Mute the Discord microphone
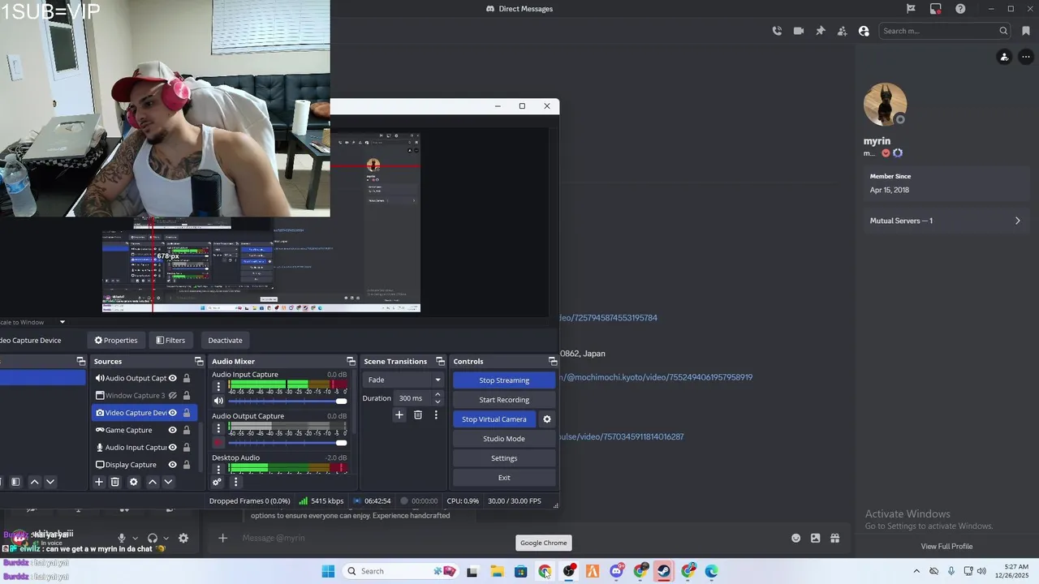 (x=122, y=538)
